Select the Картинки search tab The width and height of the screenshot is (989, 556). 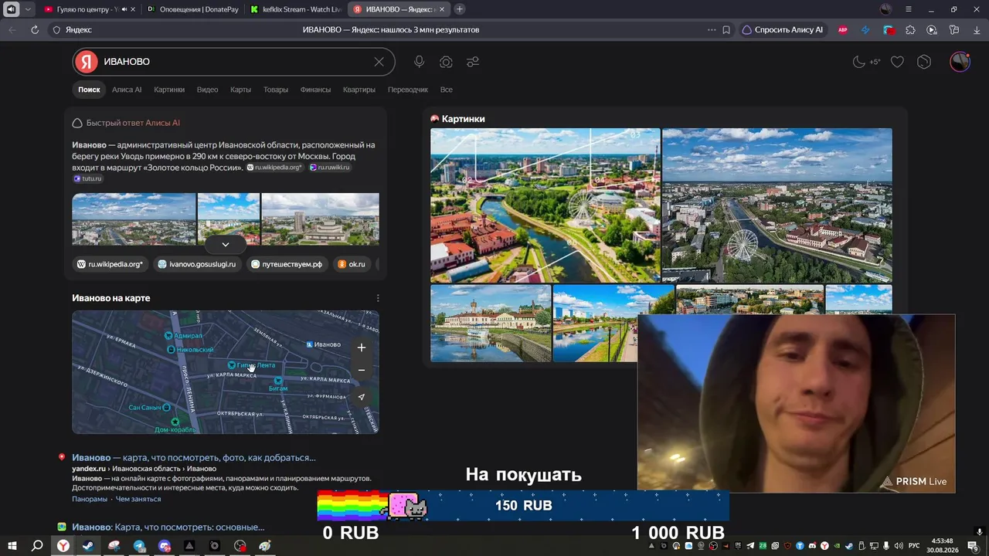(x=169, y=90)
